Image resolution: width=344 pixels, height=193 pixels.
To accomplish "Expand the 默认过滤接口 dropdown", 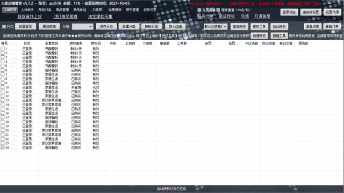I will [216, 27].
